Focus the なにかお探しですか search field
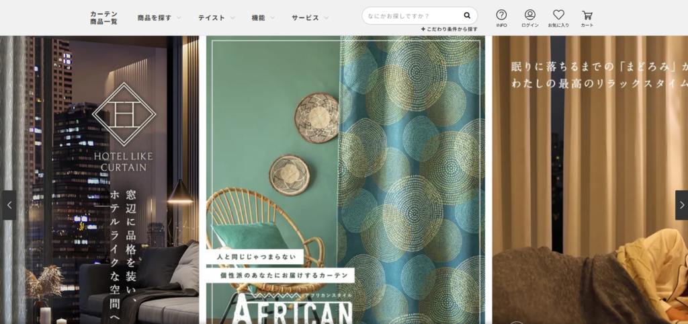The image size is (688, 324). [x=410, y=15]
